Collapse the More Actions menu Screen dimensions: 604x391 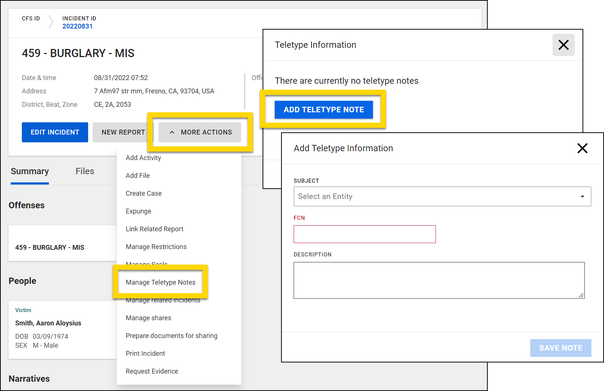(200, 132)
